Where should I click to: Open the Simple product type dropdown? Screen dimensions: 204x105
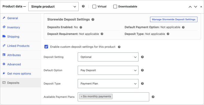(x=54, y=6)
